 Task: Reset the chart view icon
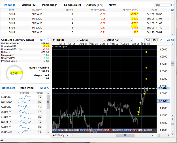(172, 135)
